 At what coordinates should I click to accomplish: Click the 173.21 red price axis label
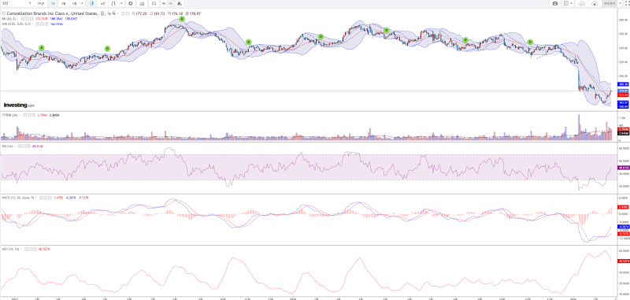click(623, 94)
